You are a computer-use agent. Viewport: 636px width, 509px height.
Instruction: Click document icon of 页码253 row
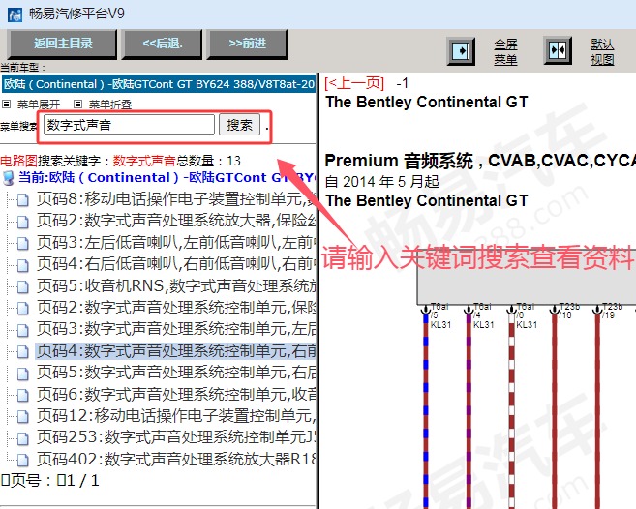click(x=22, y=438)
